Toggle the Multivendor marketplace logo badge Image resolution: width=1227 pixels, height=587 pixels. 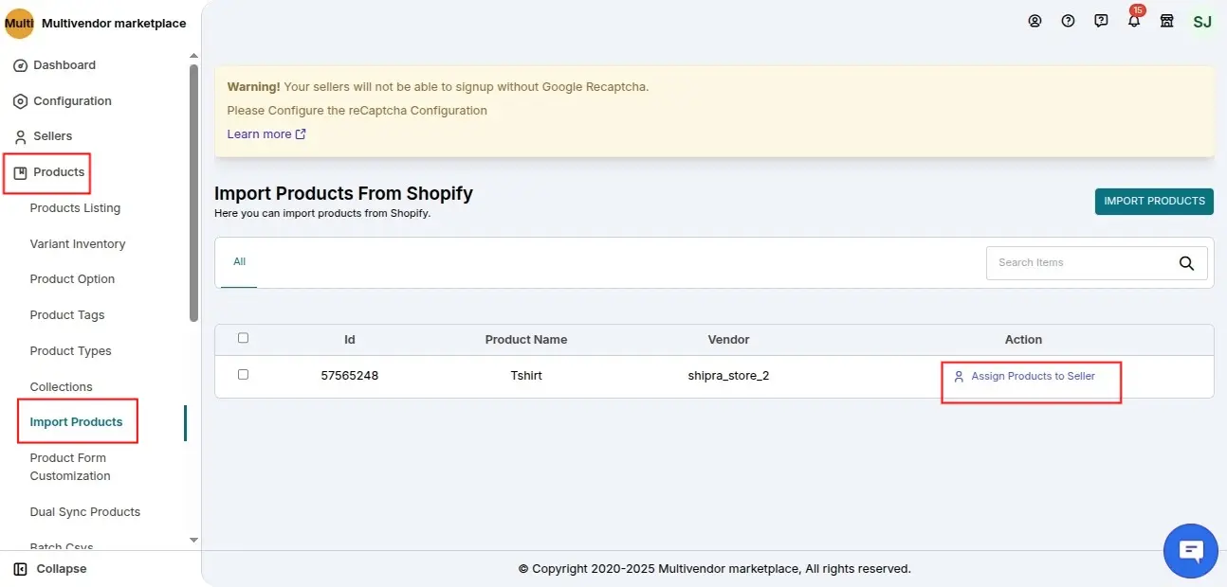[19, 22]
